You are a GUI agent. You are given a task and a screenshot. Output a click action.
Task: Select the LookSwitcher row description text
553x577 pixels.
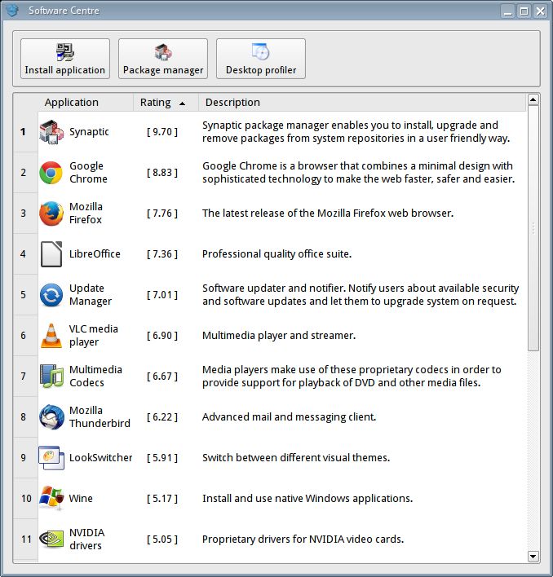(296, 458)
